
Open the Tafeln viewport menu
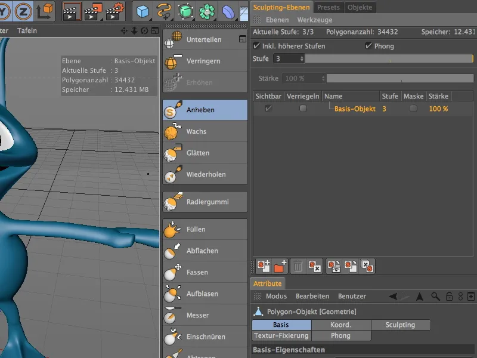[x=27, y=30]
